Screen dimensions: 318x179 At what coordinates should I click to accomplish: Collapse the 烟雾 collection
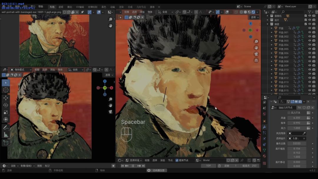267,24
